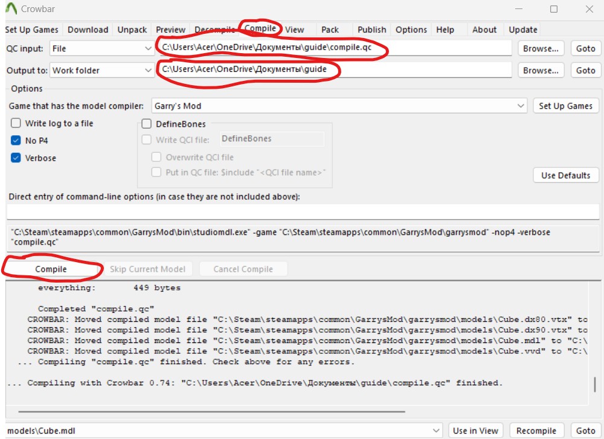Viewport: 604px width, 439px height.
Task: Click the QC input path field
Action: (x=335, y=48)
